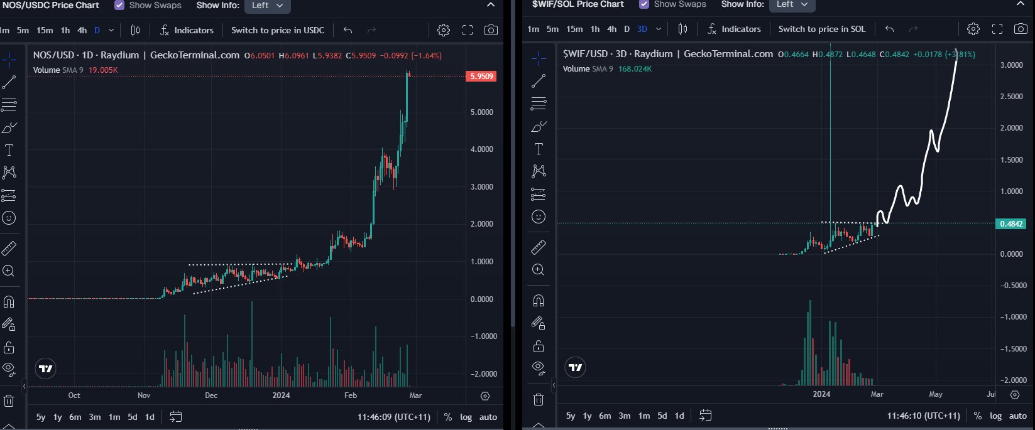This screenshot has height=430, width=1035.
Task: Select the trend line tool on WIF chart
Action: 539,81
